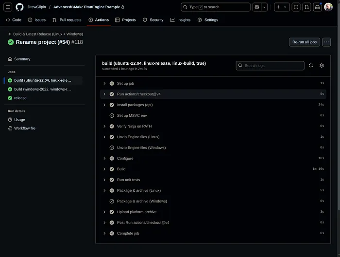This screenshot has width=340, height=257.
Task: Open the three-dot workflow run menu
Action: click(x=326, y=42)
